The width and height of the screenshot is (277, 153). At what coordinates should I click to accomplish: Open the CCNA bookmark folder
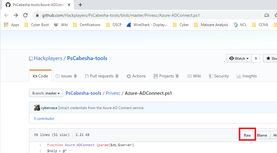click(x=260, y=25)
